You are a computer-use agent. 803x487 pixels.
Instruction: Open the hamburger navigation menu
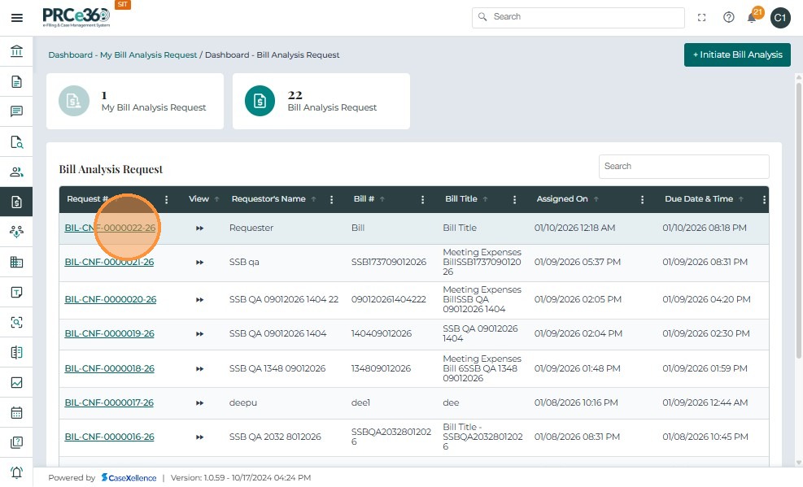[16, 18]
